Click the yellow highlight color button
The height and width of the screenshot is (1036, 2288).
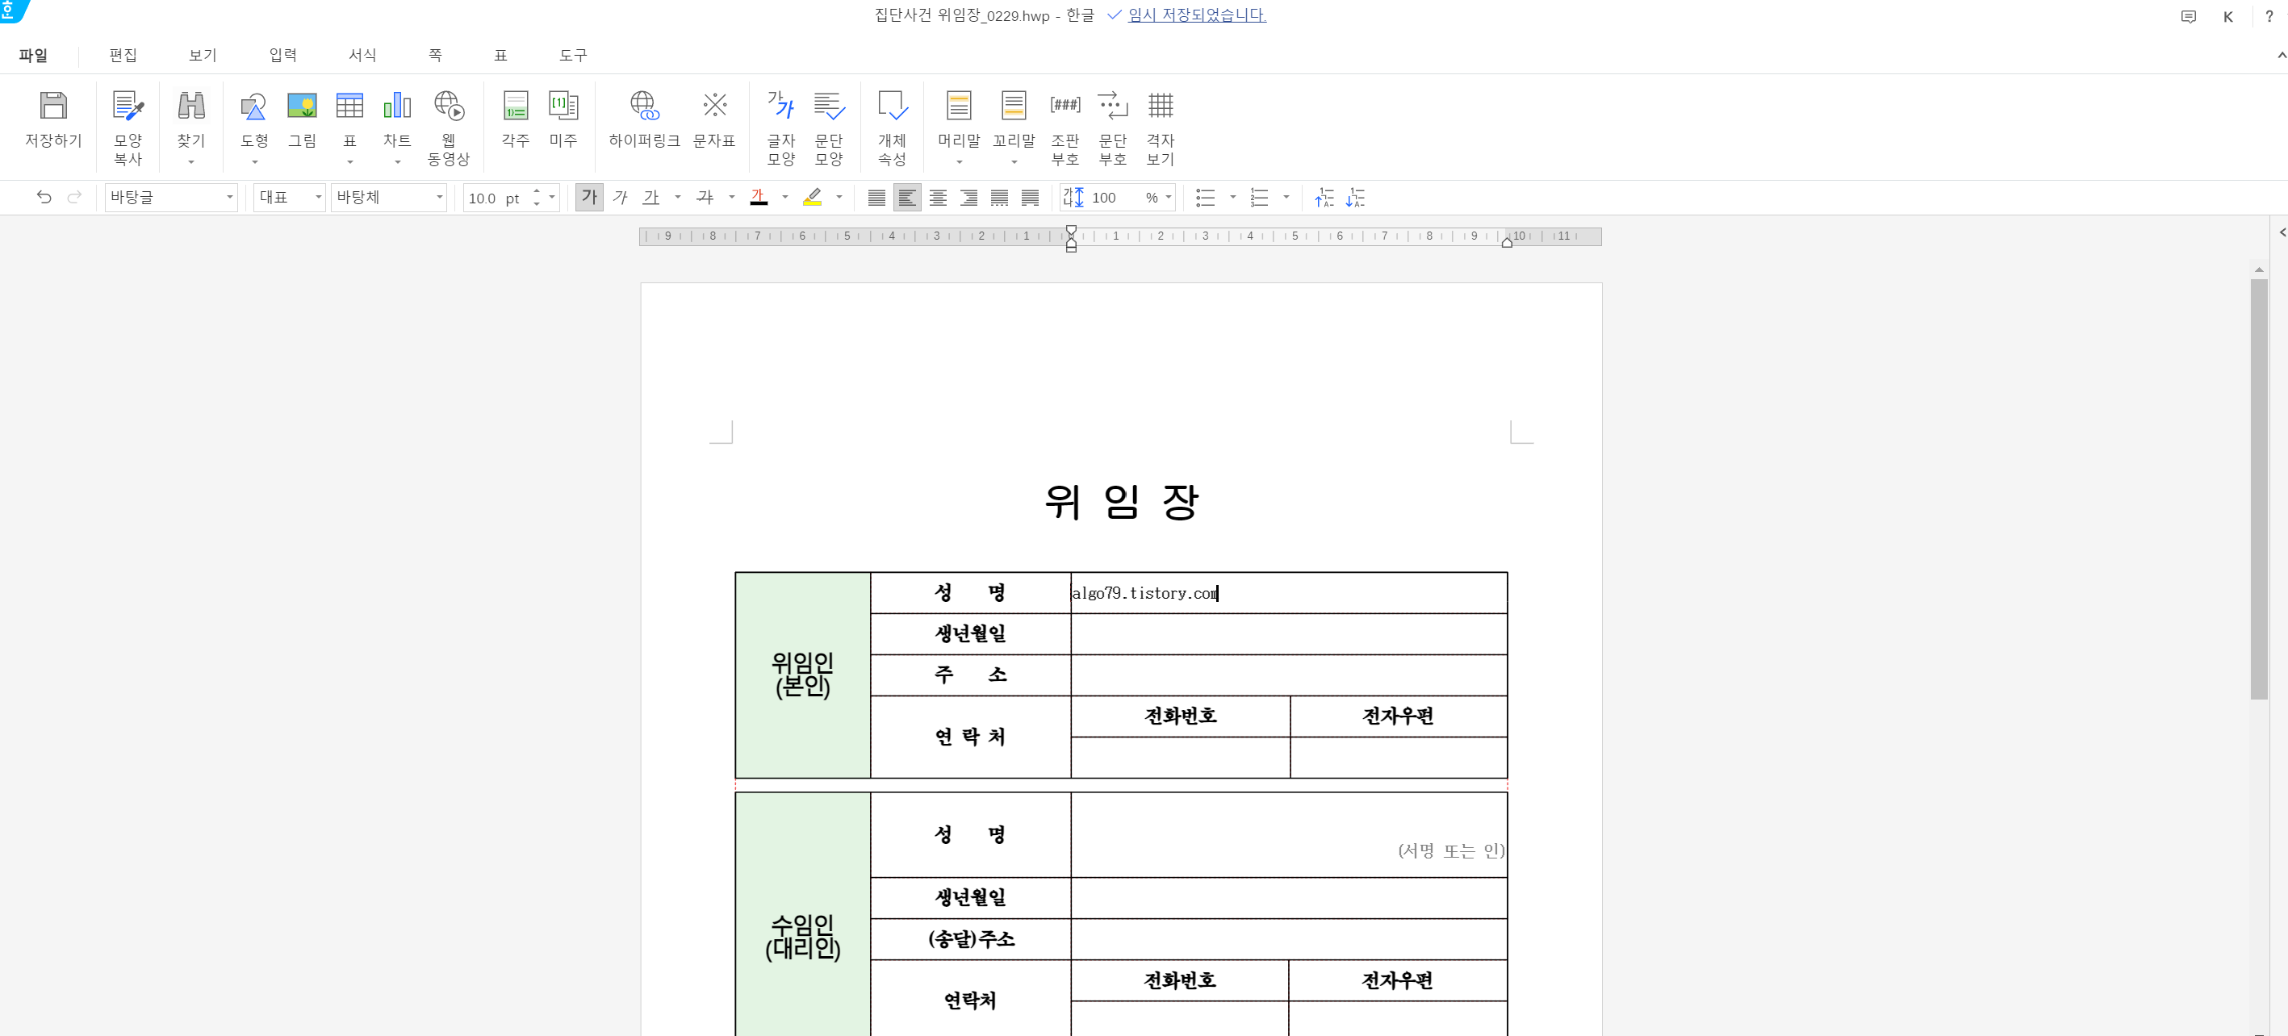812,197
